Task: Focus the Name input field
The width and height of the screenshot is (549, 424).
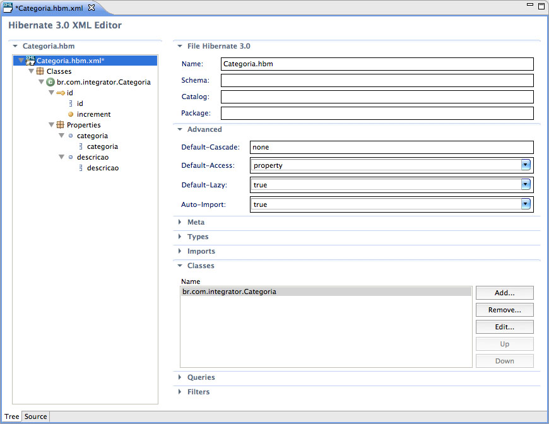Action: pyautogui.click(x=377, y=64)
